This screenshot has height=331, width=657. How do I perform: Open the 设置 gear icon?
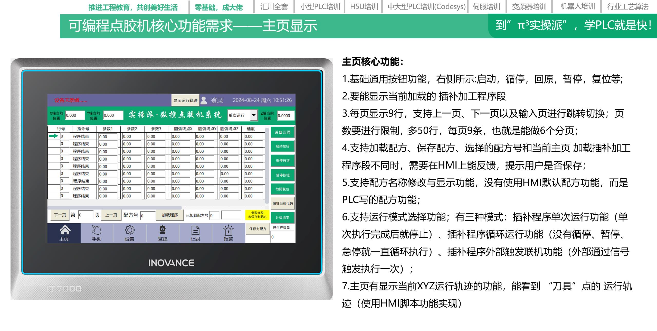point(129,230)
